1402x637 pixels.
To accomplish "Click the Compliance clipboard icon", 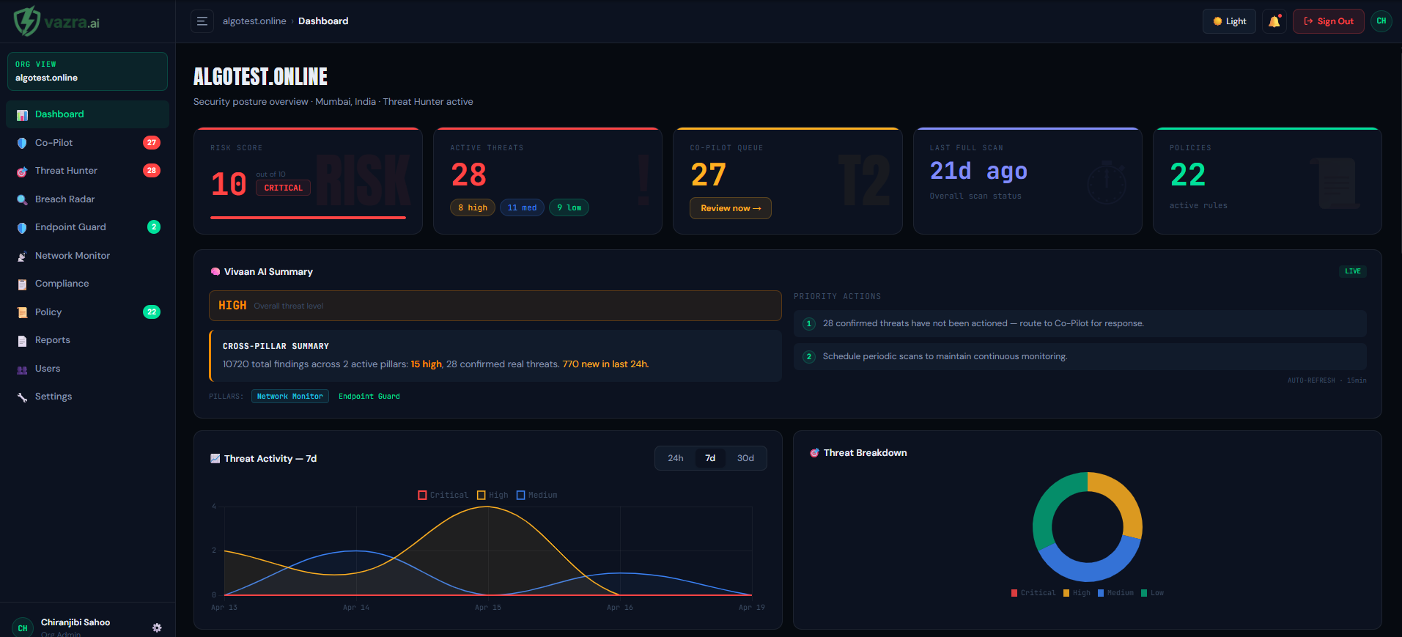I will (x=22, y=284).
